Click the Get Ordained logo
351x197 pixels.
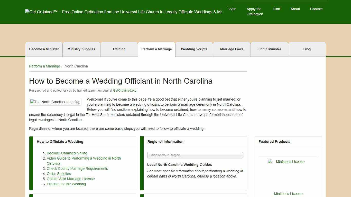pos(124,12)
